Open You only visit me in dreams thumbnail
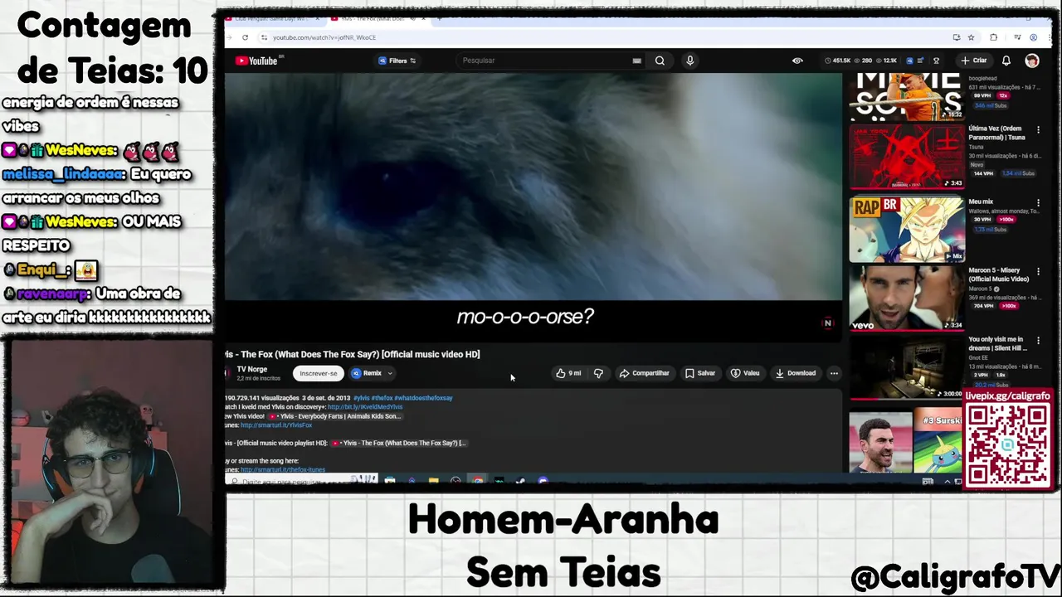This screenshot has height=597, width=1062. (x=907, y=367)
